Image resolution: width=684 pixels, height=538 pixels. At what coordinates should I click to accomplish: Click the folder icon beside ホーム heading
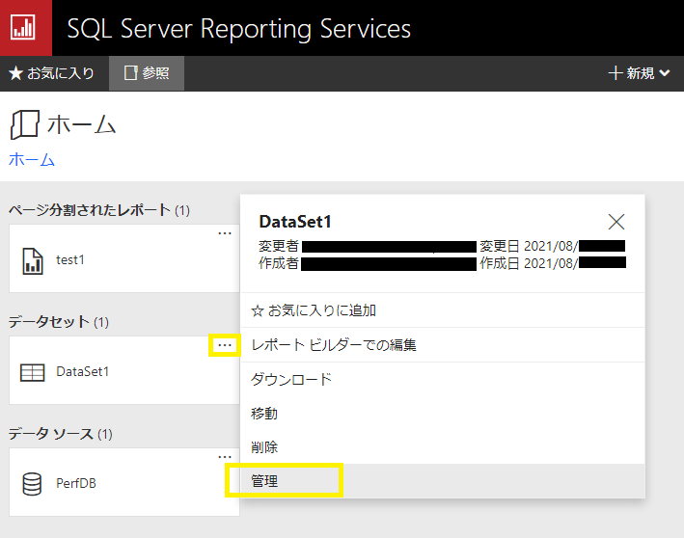(24, 124)
